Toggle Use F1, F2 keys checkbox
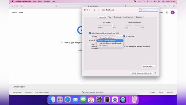 tap(90, 44)
